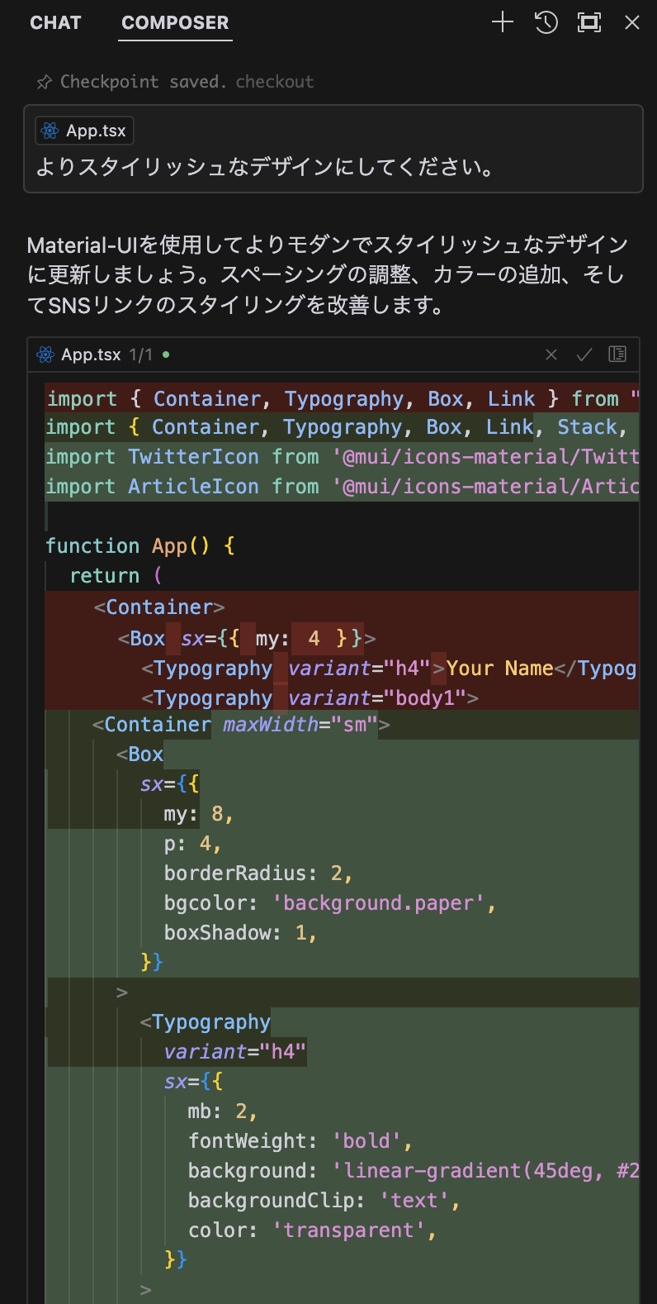Close the composer panel

(632, 22)
